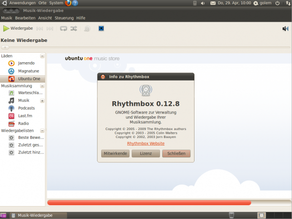
Task: Open the power session menu icon
Action: 277,3
